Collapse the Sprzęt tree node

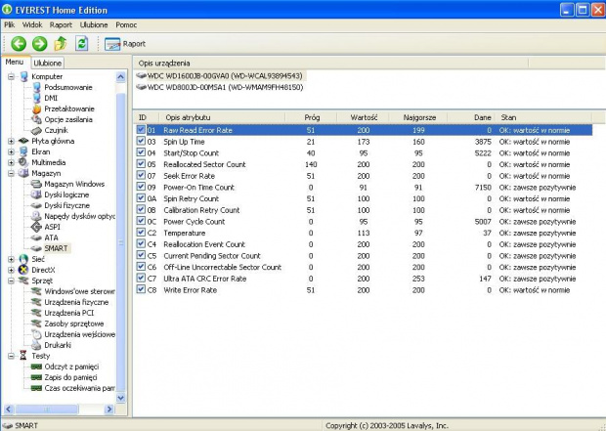[11, 280]
